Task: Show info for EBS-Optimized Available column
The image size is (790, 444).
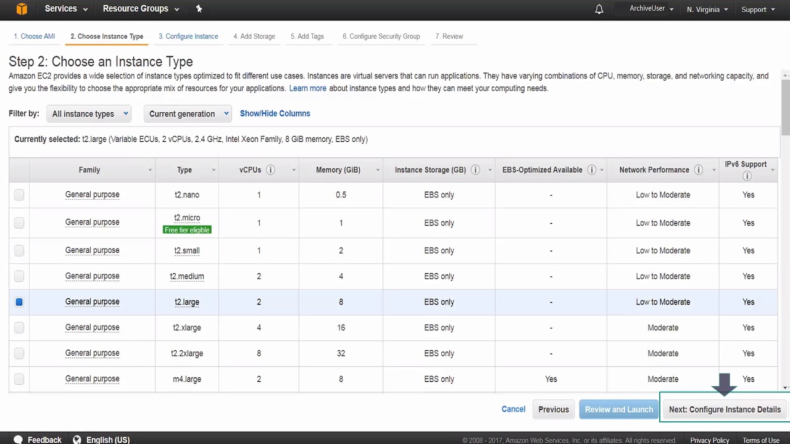Action: coord(591,170)
